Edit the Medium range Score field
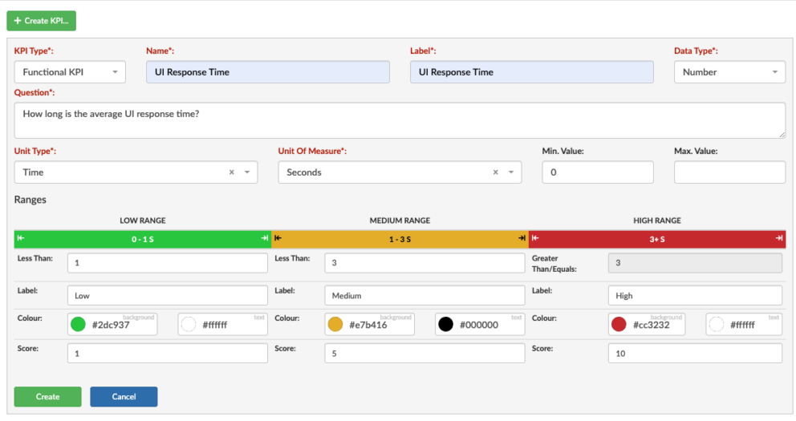This screenshot has width=796, height=421. click(424, 353)
